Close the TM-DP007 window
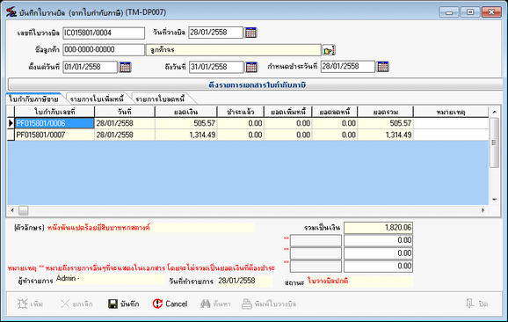The image size is (508, 322). pyautogui.click(x=491, y=12)
